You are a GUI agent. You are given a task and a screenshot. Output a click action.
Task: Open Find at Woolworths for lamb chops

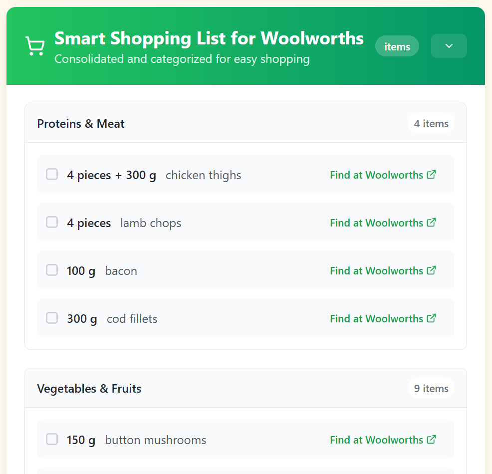point(383,223)
